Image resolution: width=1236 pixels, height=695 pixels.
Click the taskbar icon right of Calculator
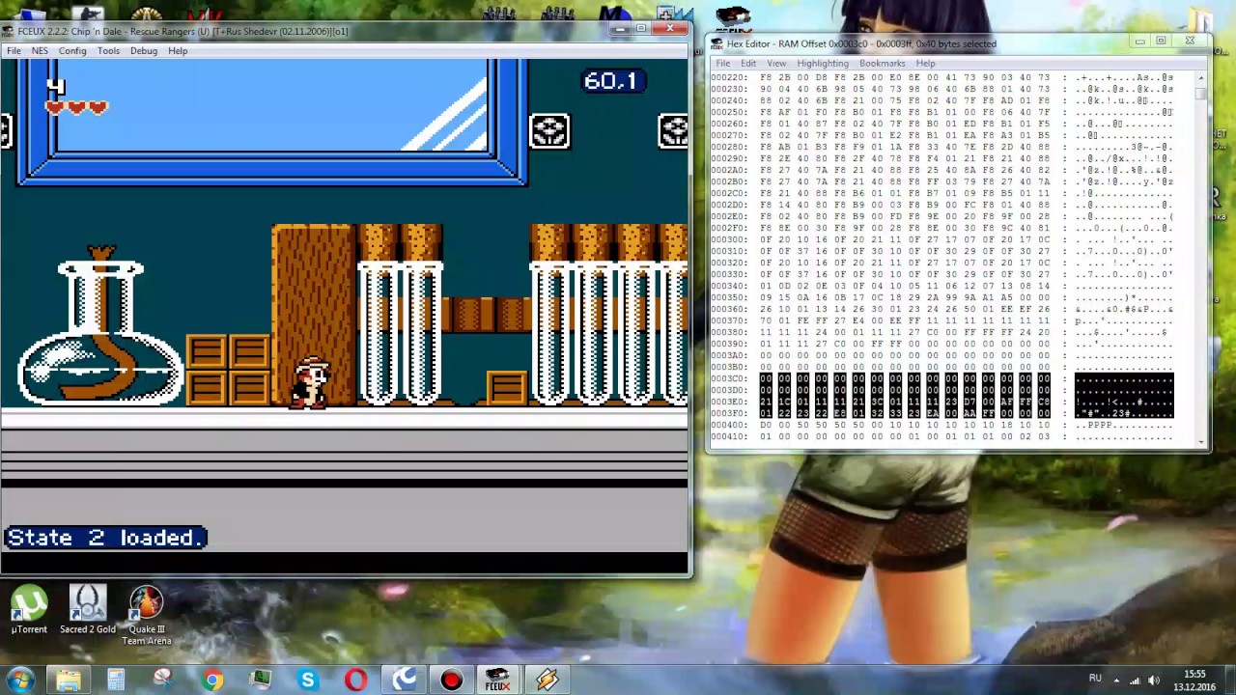(163, 681)
